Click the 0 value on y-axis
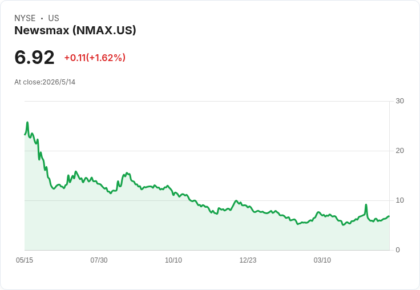 pyautogui.click(x=398, y=250)
